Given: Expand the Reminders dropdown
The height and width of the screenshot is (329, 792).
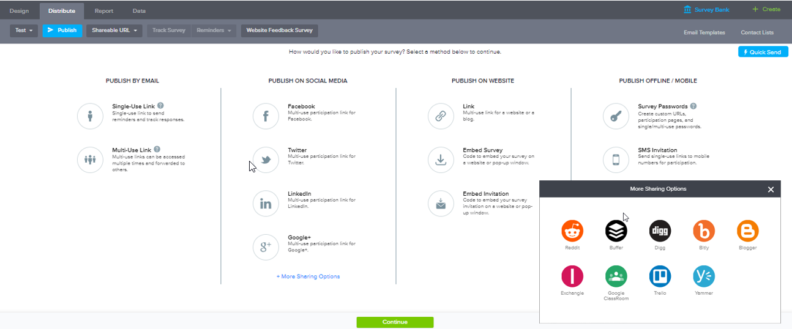Looking at the screenshot, I should (214, 30).
